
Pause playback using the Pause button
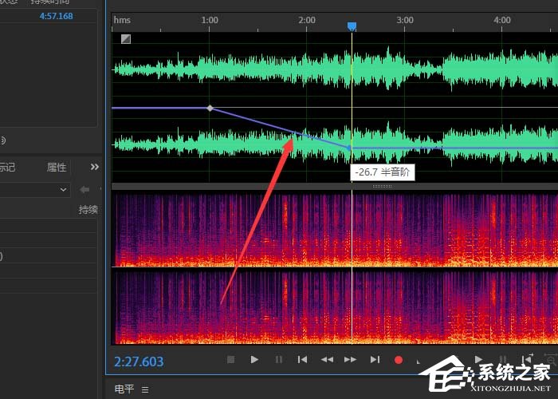tap(279, 360)
